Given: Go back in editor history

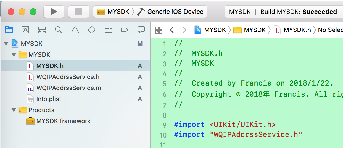Looking at the screenshot, I should coord(172,30).
